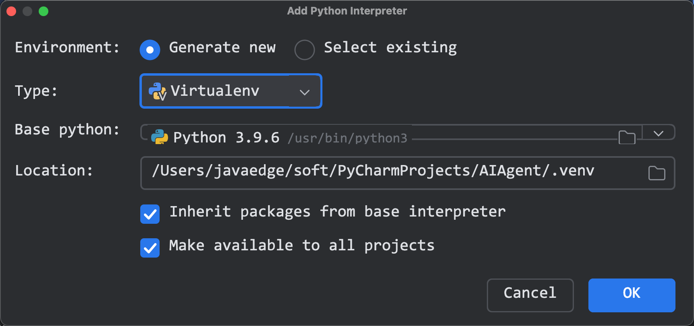Choose the Select existing radio button

point(305,50)
